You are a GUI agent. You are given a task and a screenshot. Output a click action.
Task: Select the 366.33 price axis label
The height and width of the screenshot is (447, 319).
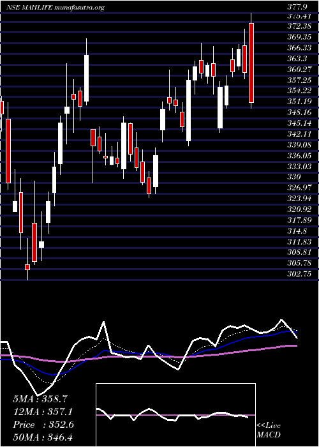[299, 48]
